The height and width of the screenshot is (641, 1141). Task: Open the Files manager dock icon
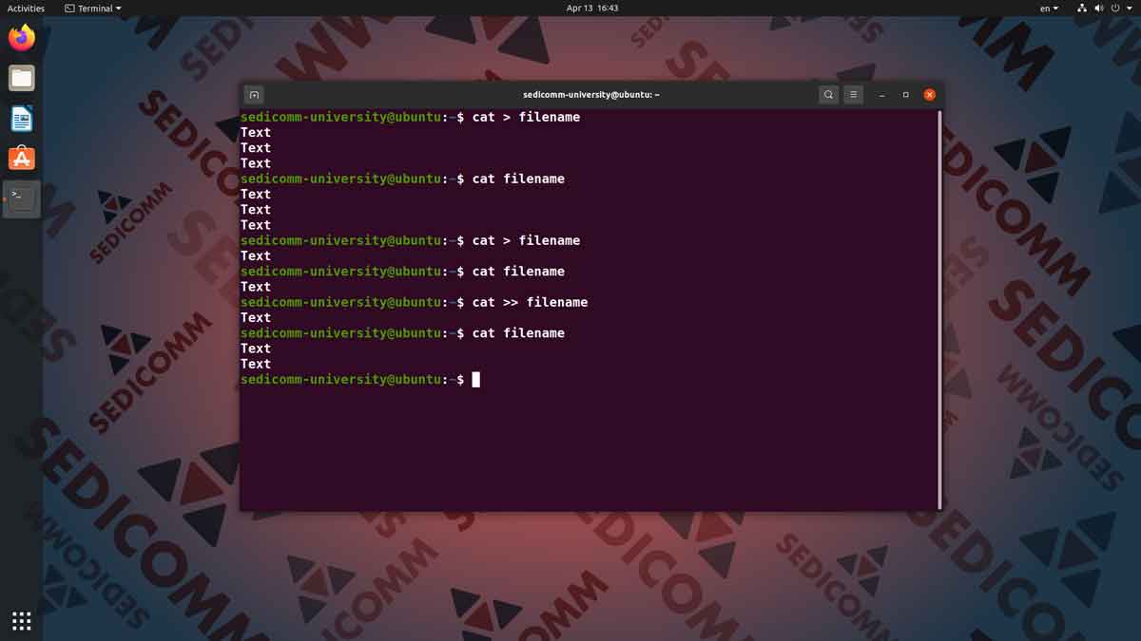21,78
